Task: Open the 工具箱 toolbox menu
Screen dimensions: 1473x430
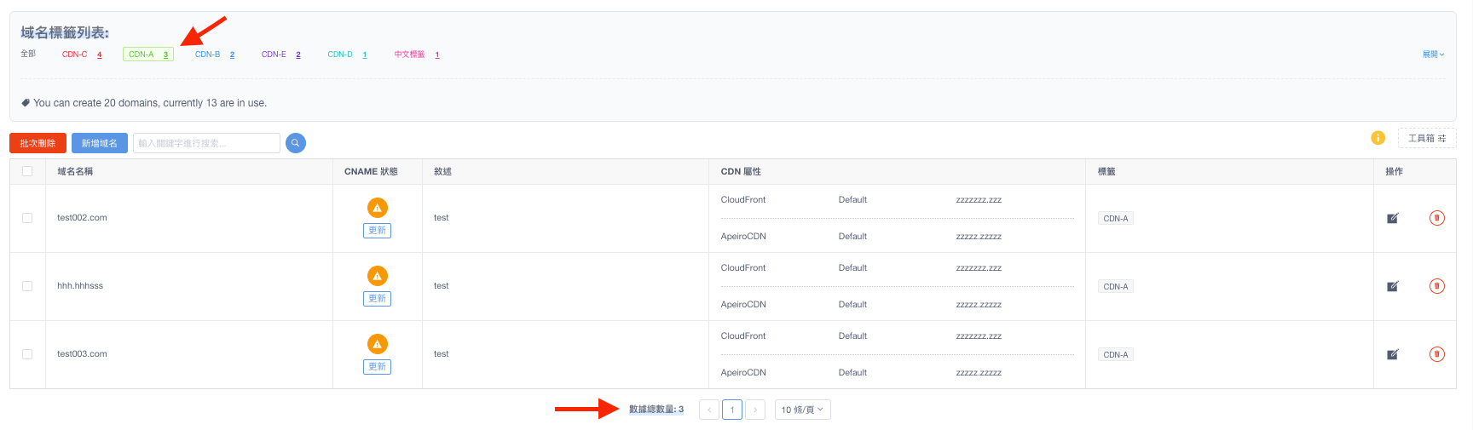Action: coord(1426,138)
